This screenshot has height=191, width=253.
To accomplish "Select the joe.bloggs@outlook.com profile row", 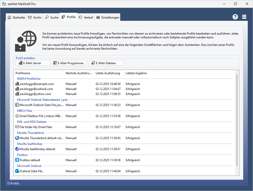I will (36, 89).
